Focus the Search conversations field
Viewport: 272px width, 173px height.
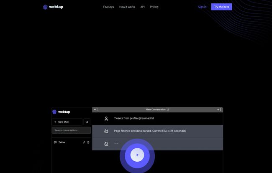(71, 130)
